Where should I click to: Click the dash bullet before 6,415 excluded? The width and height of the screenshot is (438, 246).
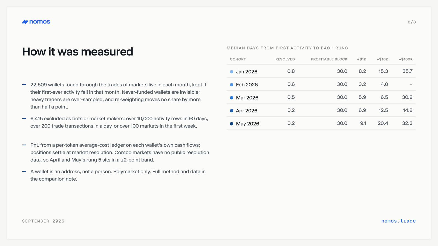pos(24,119)
